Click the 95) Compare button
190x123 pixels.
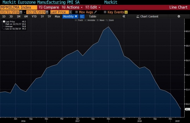(x=49, y=7)
